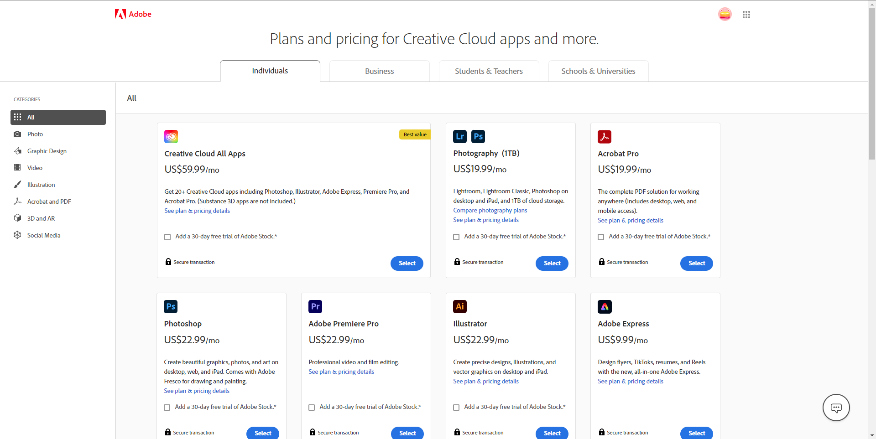View Creative Cloud All Apps plan & pricing details
Viewport: 876px width, 439px height.
point(197,211)
